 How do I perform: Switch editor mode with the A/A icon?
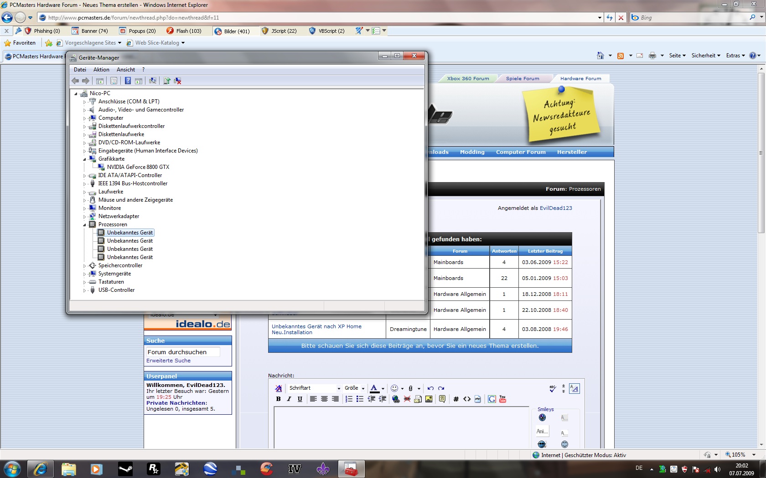coord(574,388)
